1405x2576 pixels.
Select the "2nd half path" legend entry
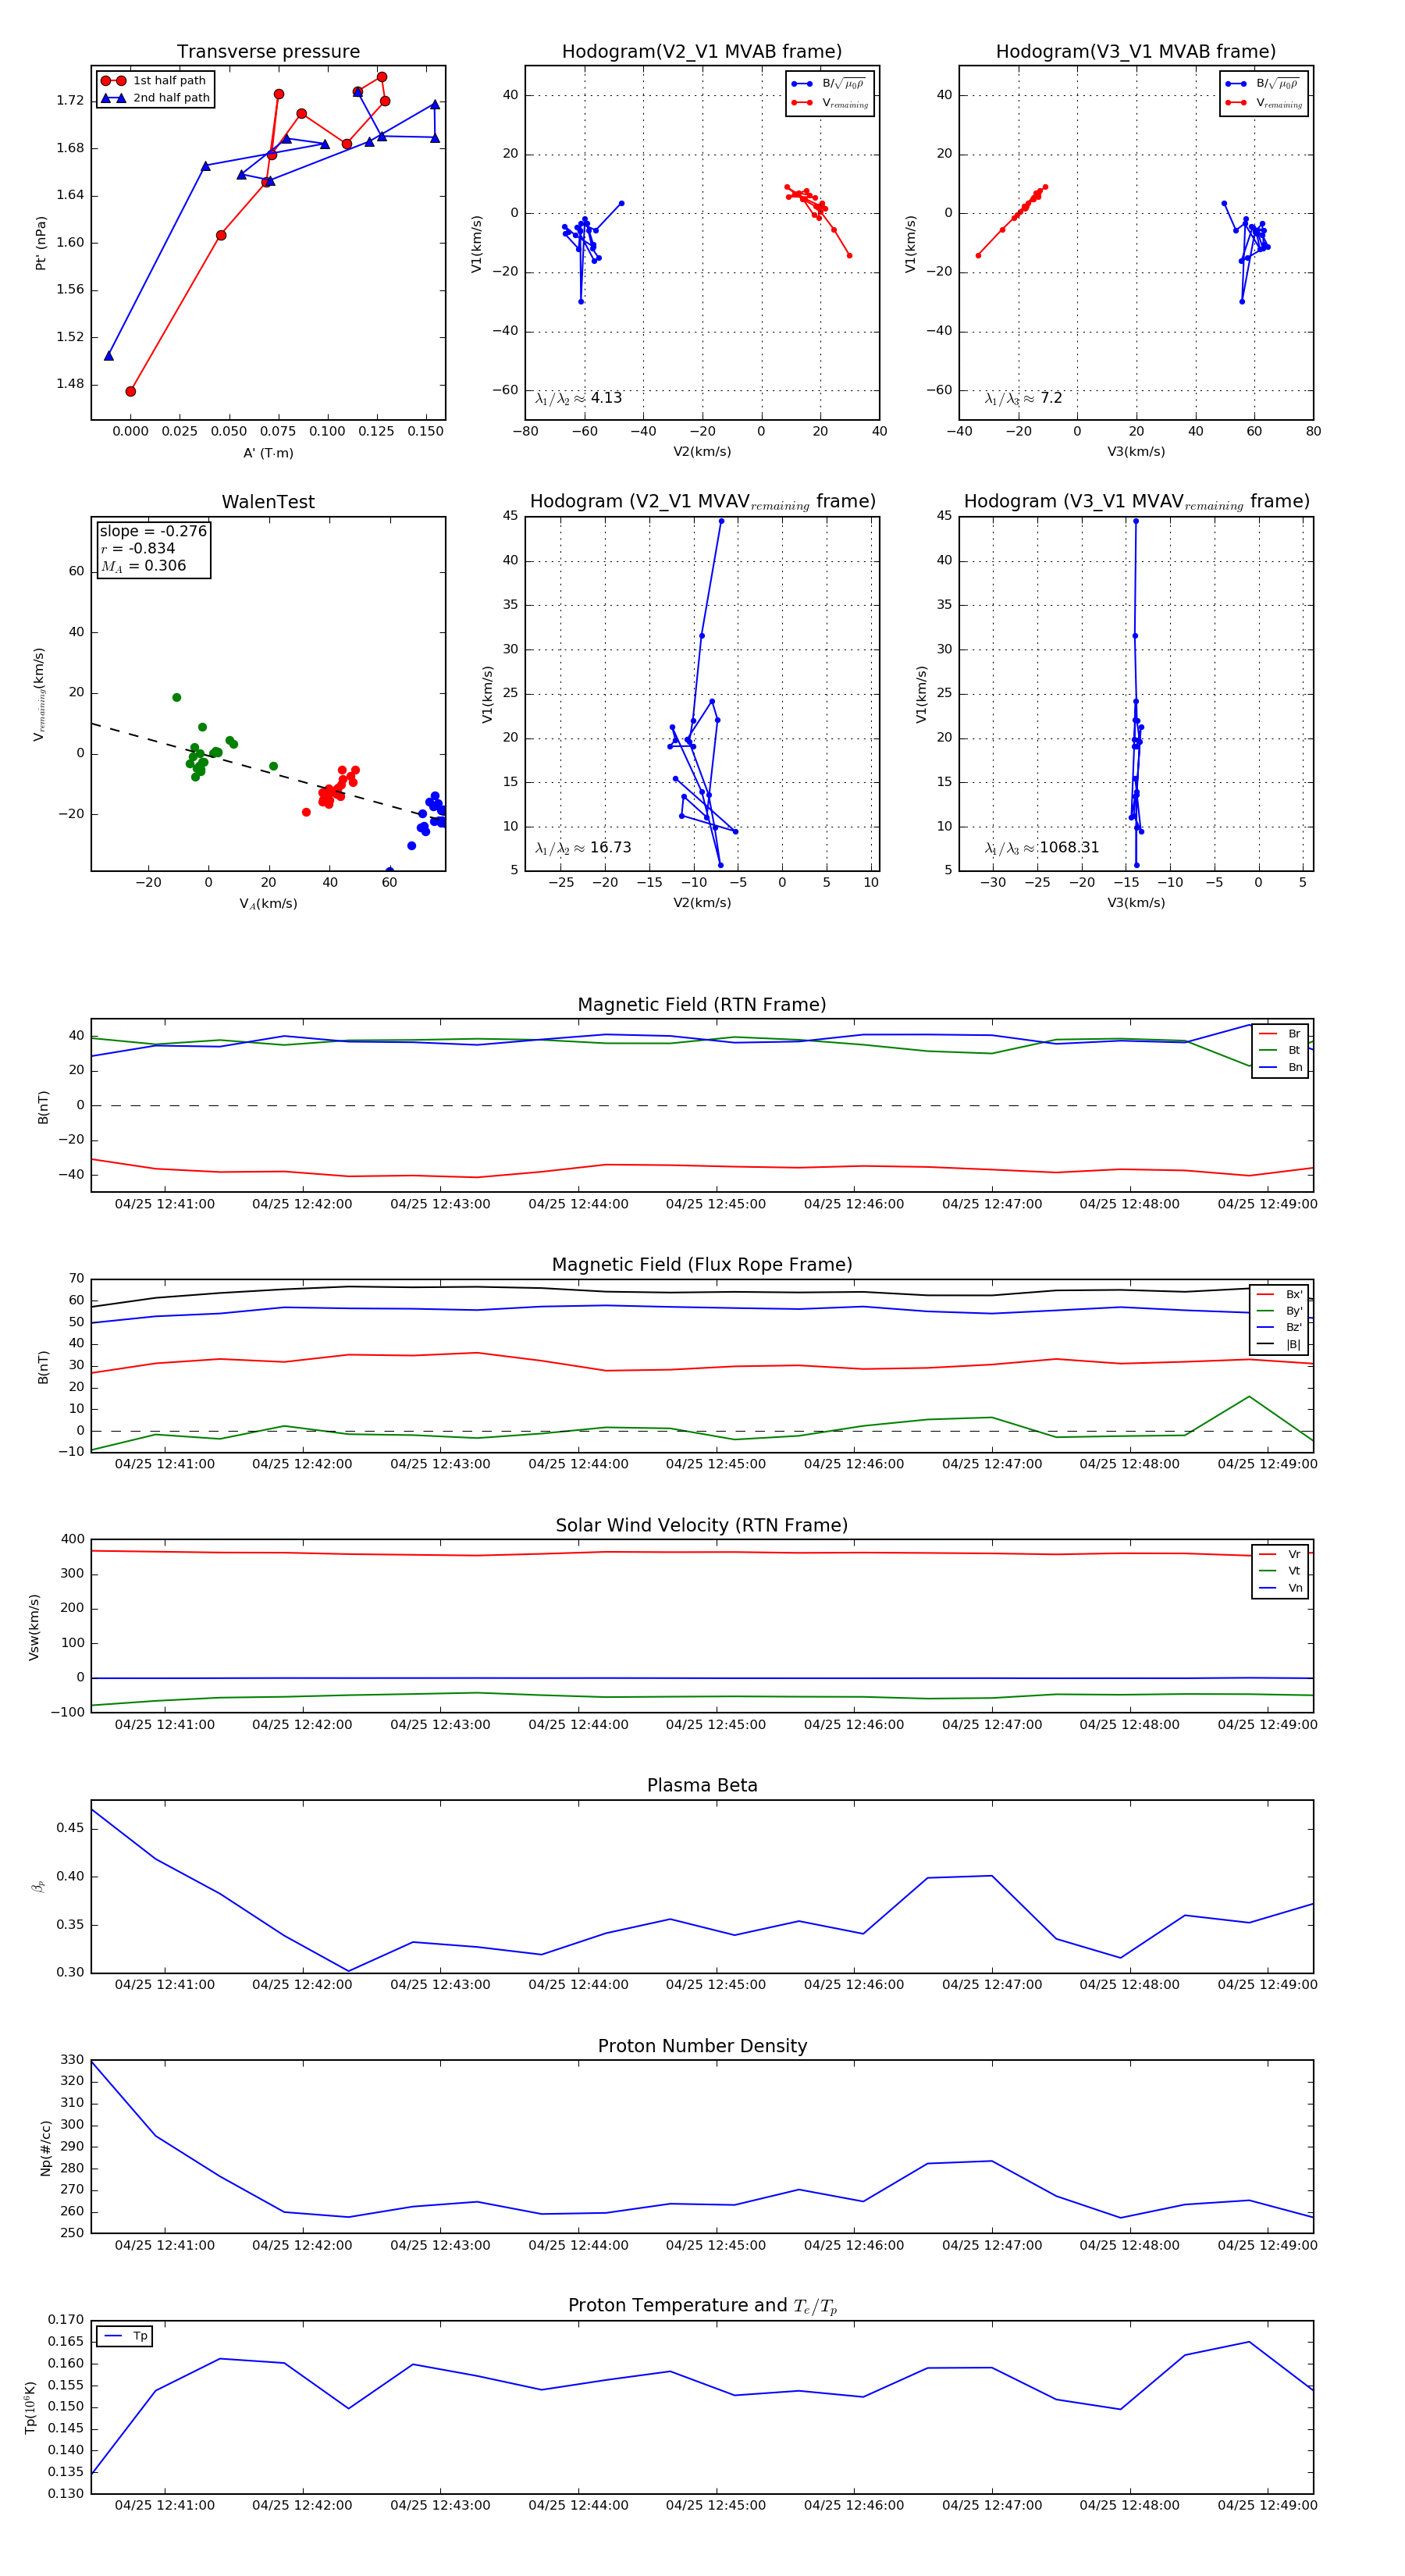pyautogui.click(x=155, y=98)
